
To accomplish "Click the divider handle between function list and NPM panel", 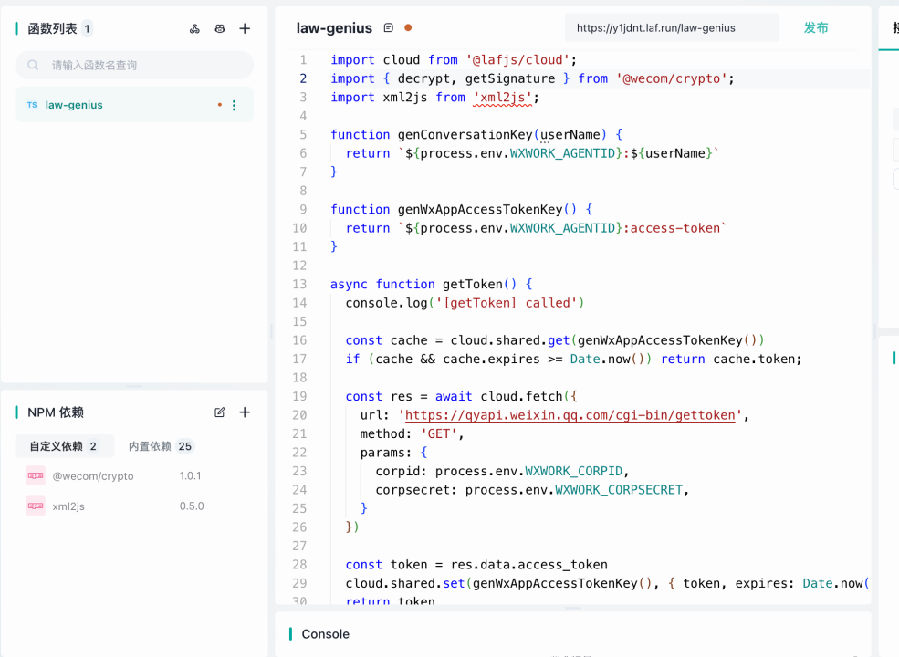I will [x=134, y=386].
